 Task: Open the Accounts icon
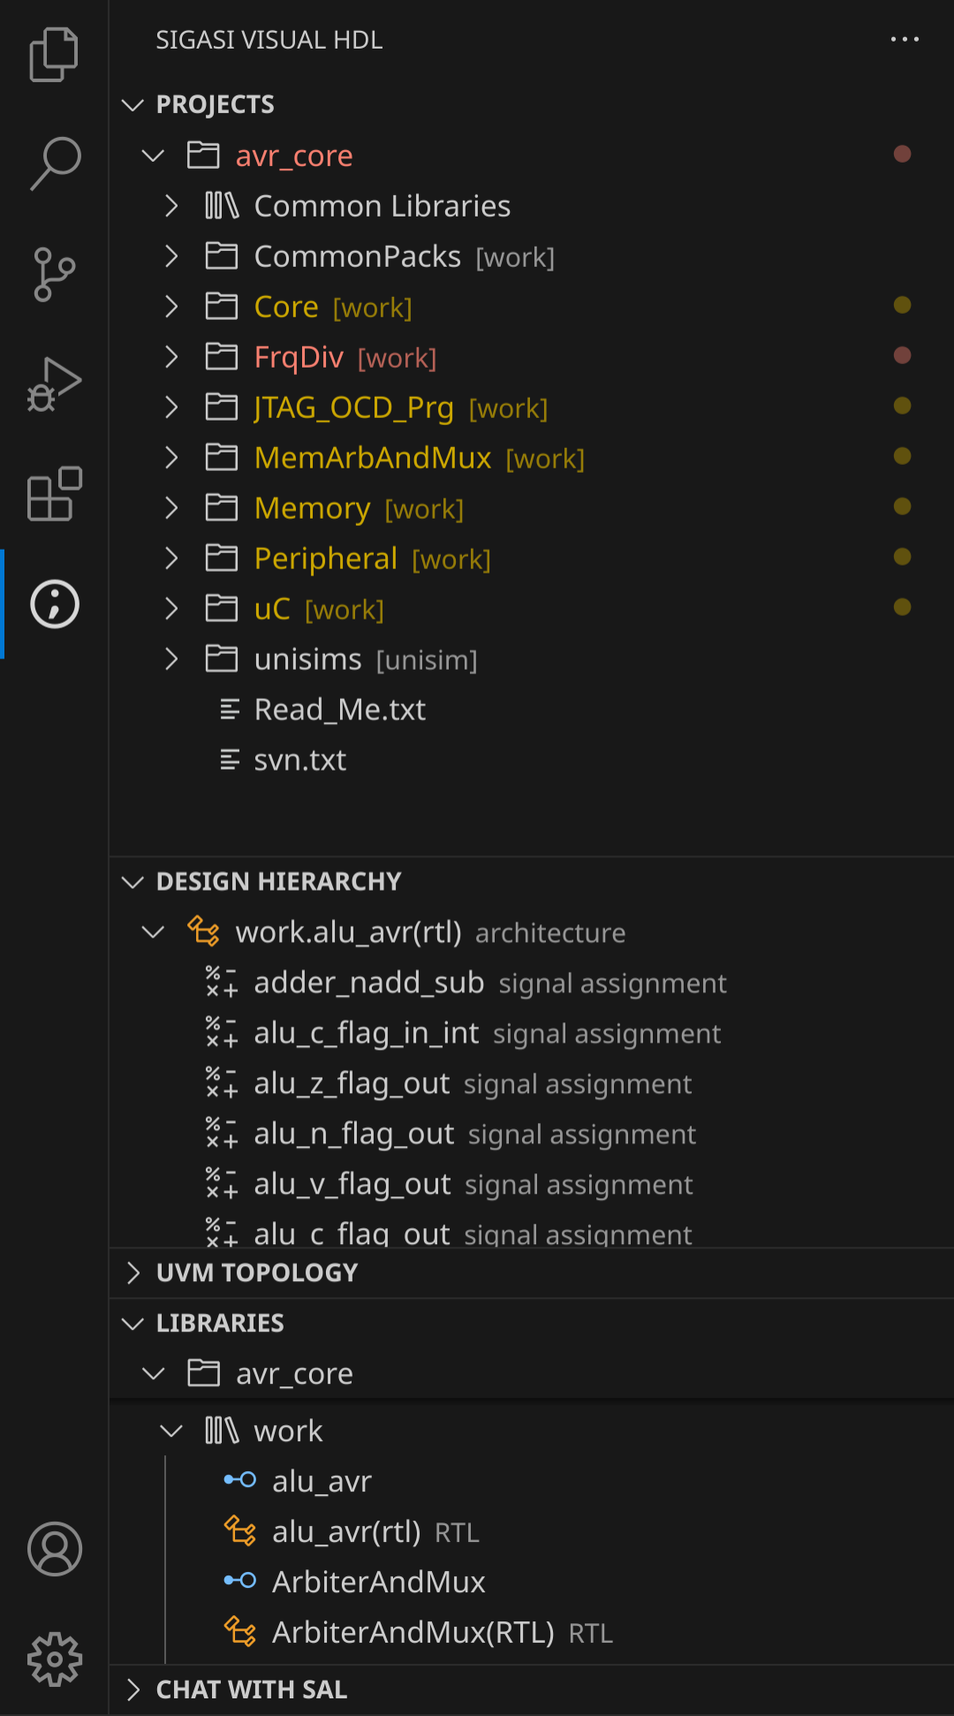54,1549
